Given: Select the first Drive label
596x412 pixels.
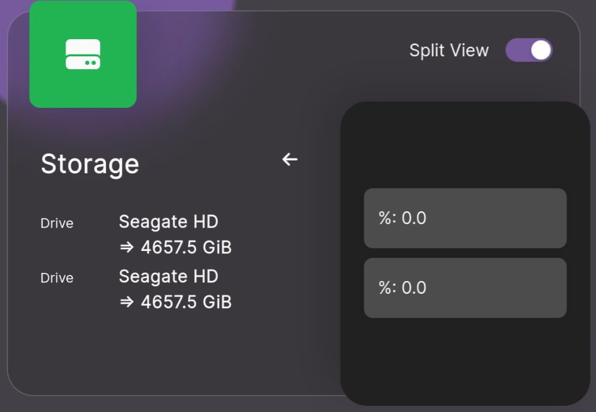Looking at the screenshot, I should pos(56,223).
